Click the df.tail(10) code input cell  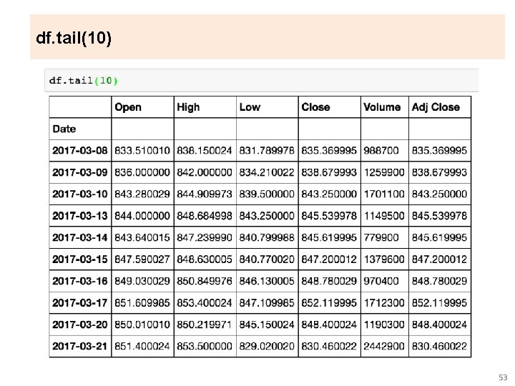coord(262,80)
